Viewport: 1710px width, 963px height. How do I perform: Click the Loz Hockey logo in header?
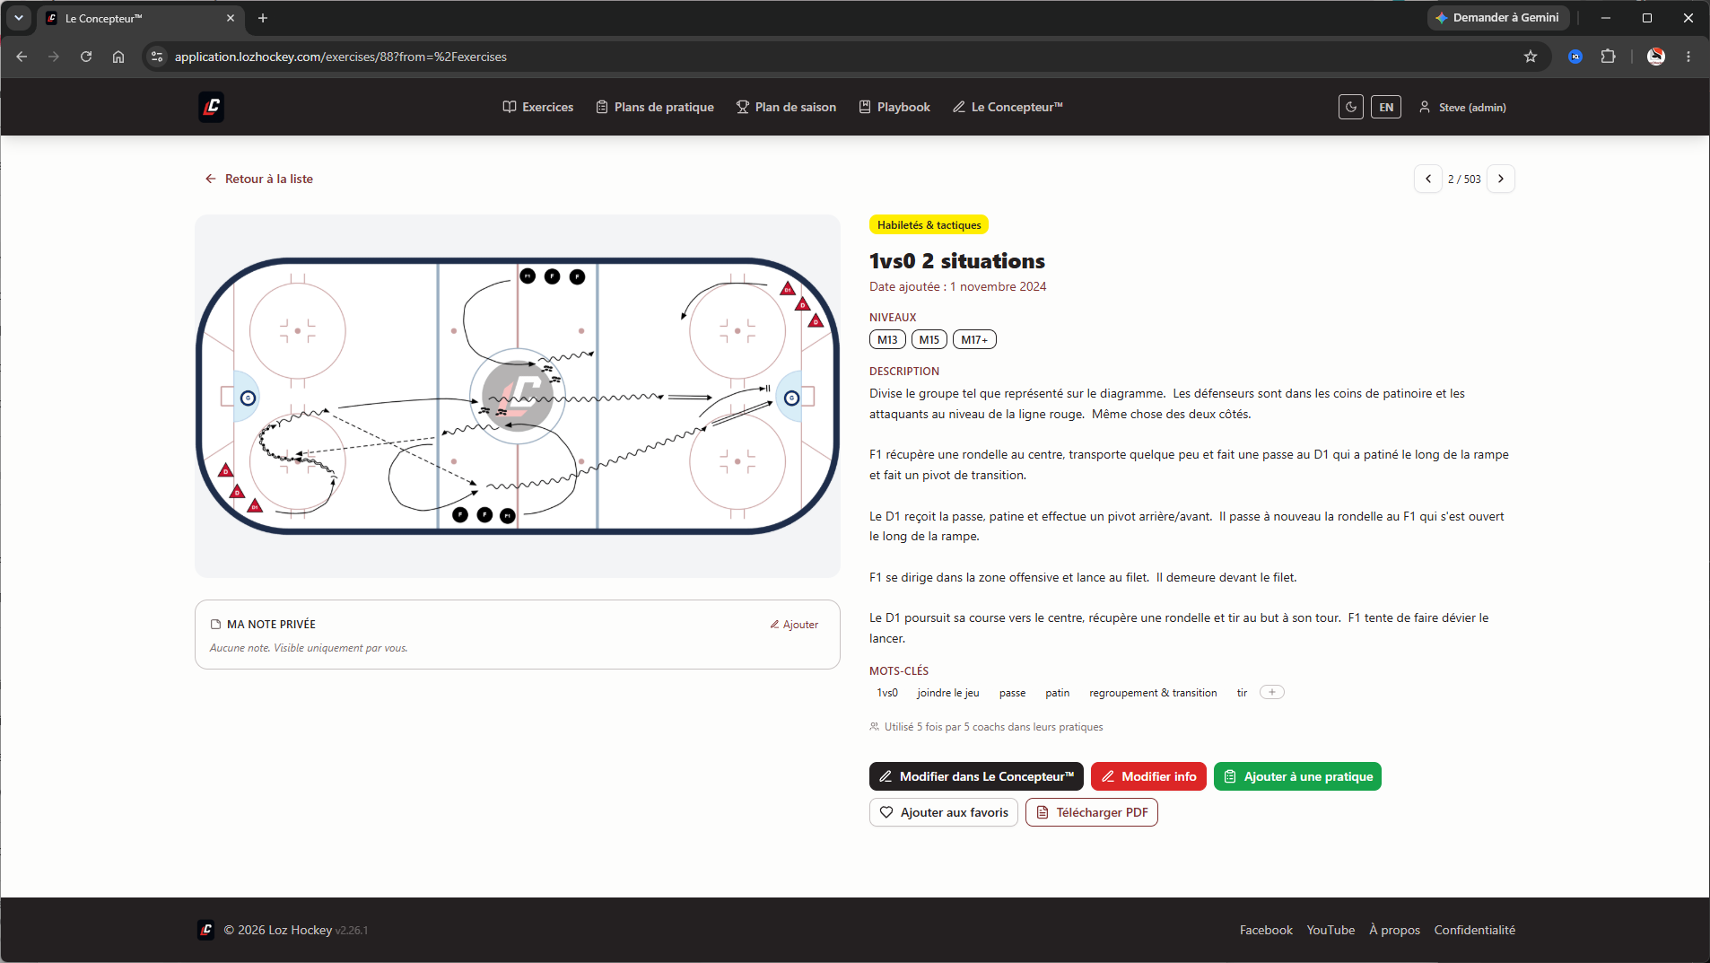(212, 107)
